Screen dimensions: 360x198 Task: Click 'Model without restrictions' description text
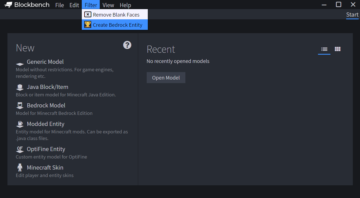tap(65, 73)
